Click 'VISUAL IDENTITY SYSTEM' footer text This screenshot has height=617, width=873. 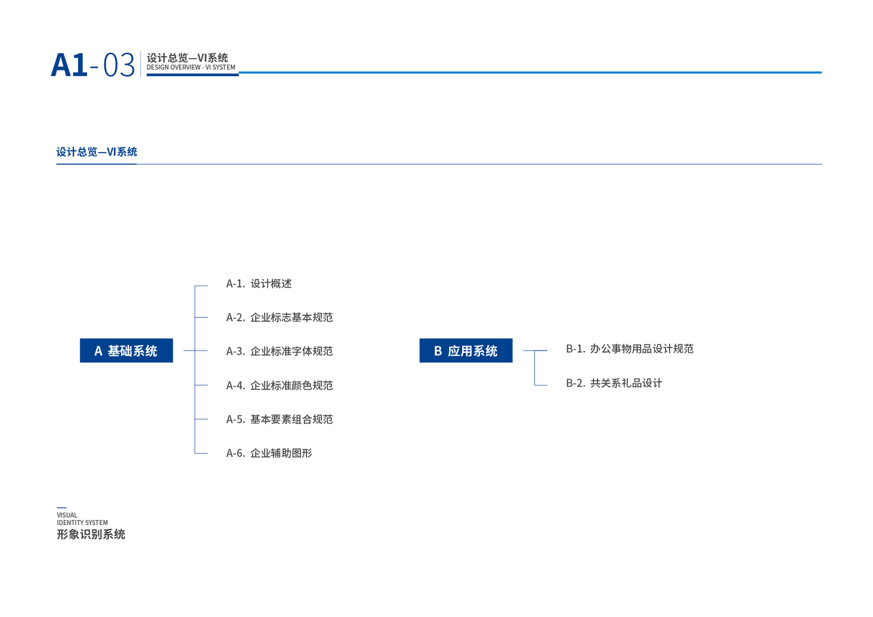pos(82,519)
